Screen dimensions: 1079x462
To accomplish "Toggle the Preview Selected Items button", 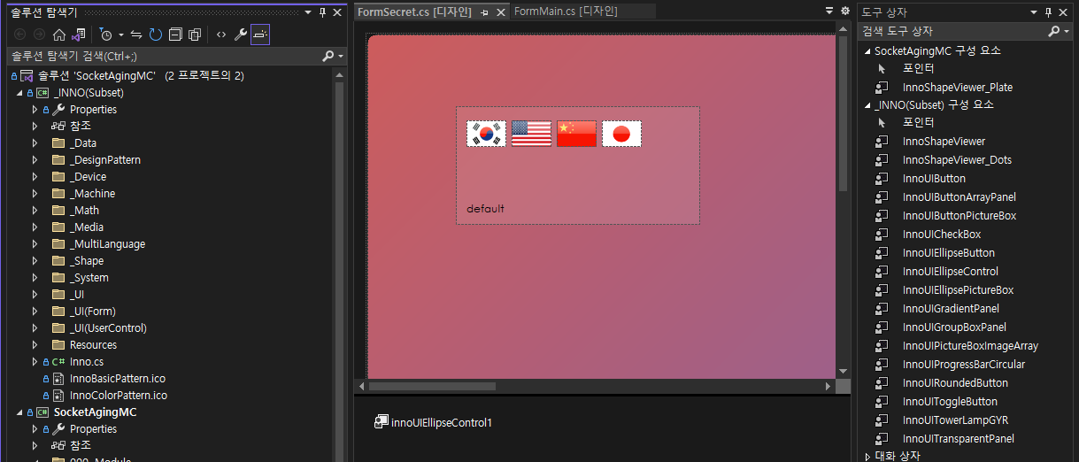I will (x=260, y=35).
